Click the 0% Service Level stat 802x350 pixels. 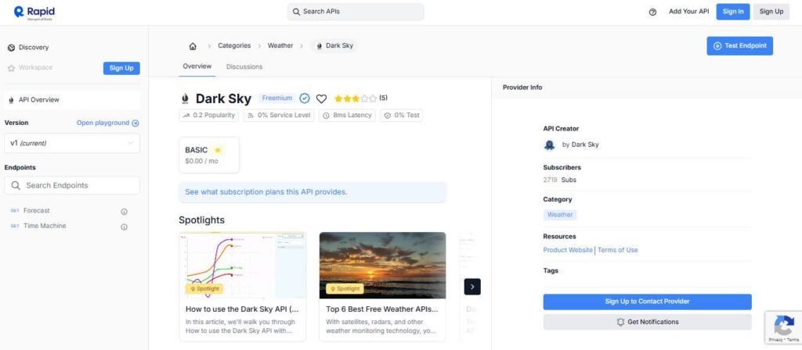click(x=279, y=116)
